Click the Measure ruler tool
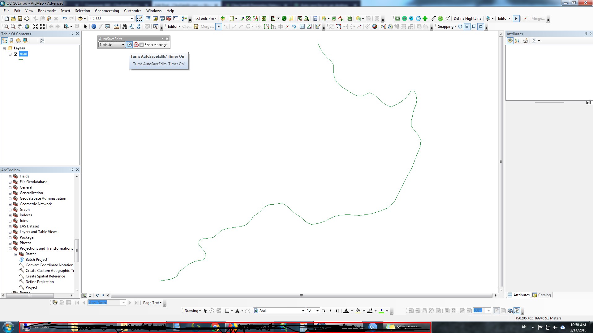 click(x=116, y=27)
